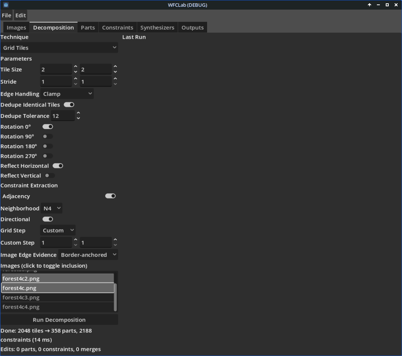Turn on Reflect Vertical switch

click(x=50, y=176)
